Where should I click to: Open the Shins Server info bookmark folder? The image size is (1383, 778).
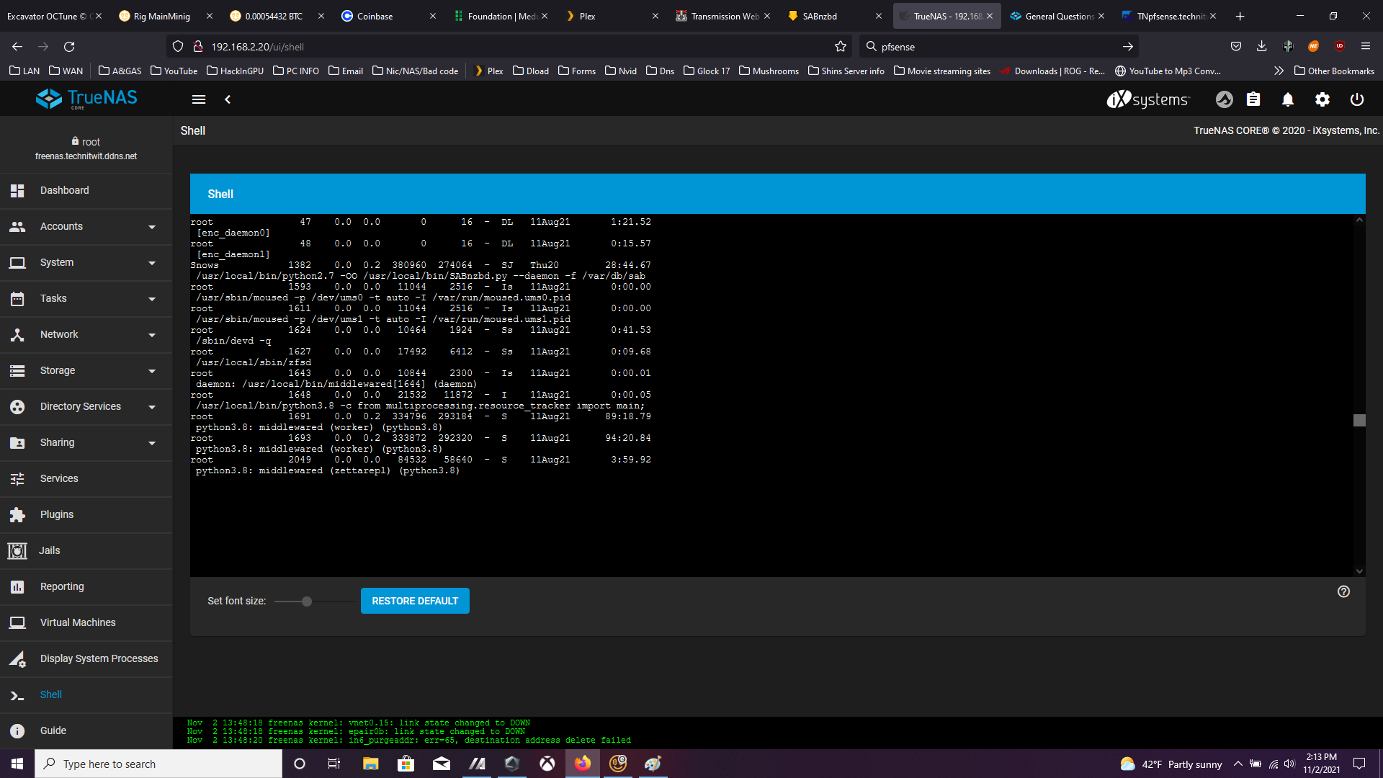(846, 71)
